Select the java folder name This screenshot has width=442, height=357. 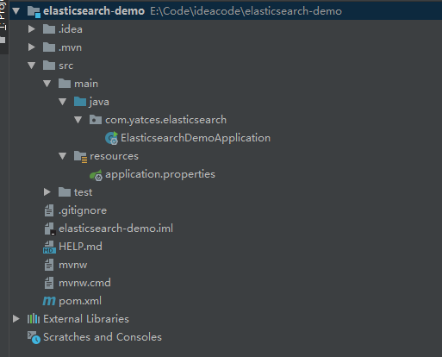pos(99,102)
